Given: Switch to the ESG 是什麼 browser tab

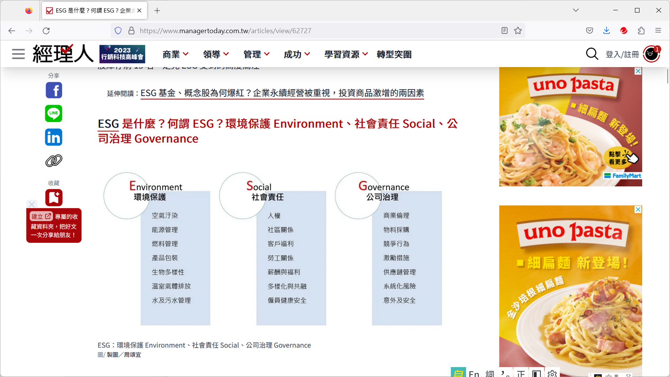Looking at the screenshot, I should click(94, 10).
